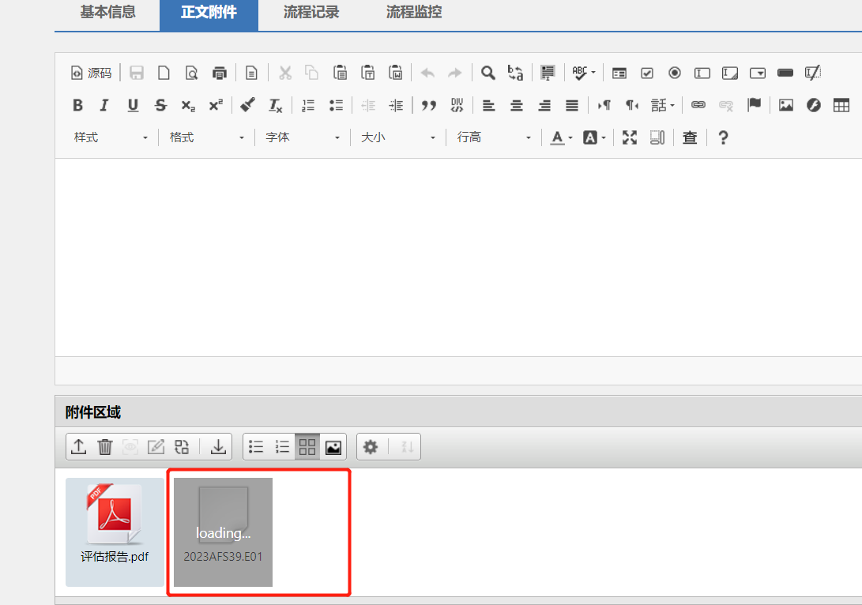This screenshot has width=862, height=605.
Task: Set left-to-right text direction
Action: (x=604, y=105)
